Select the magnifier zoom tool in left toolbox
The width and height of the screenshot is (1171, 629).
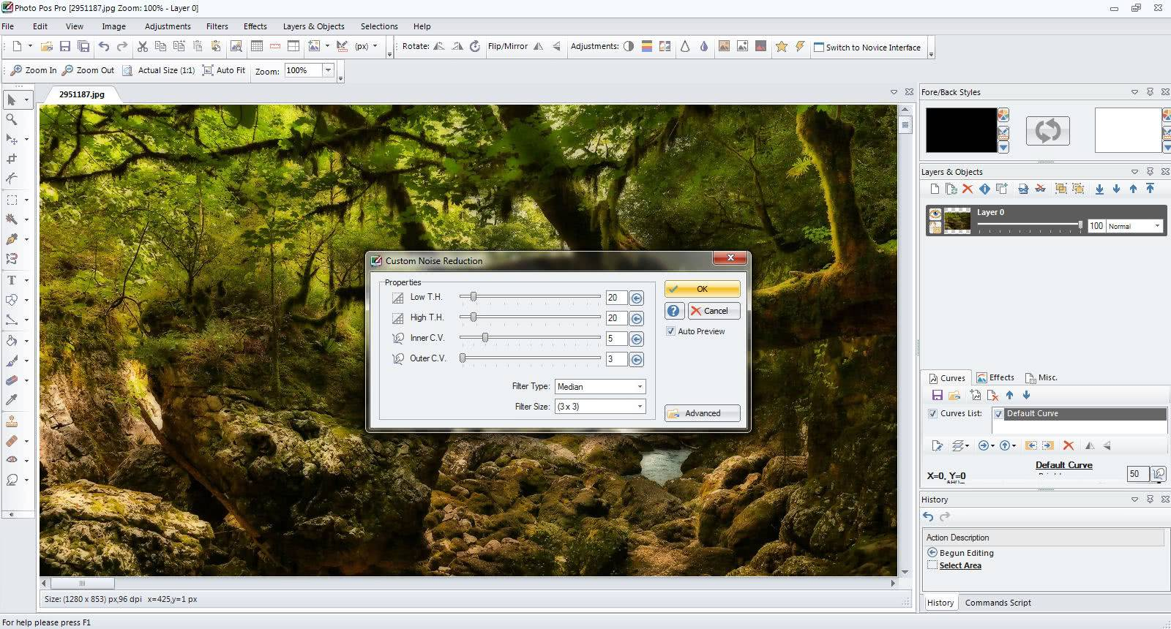pos(12,119)
